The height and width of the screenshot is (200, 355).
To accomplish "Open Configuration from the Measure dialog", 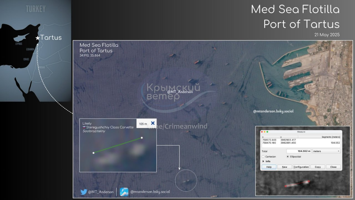I will coord(301,167).
